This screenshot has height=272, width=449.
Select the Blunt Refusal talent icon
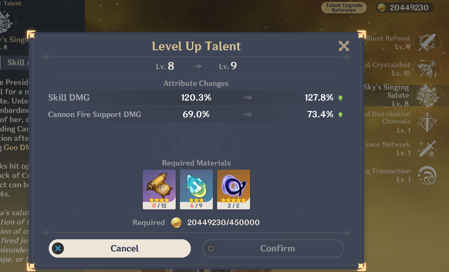(x=427, y=42)
